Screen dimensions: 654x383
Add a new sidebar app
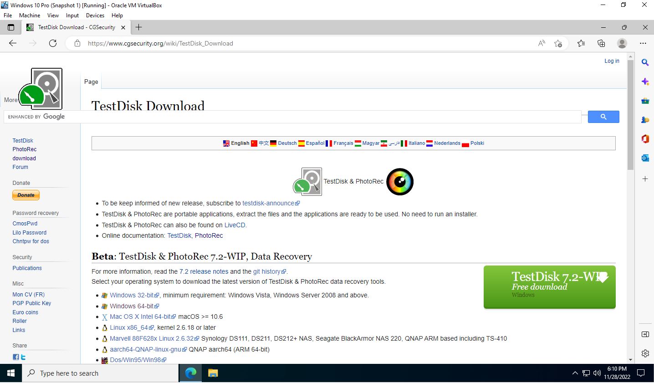click(x=645, y=179)
